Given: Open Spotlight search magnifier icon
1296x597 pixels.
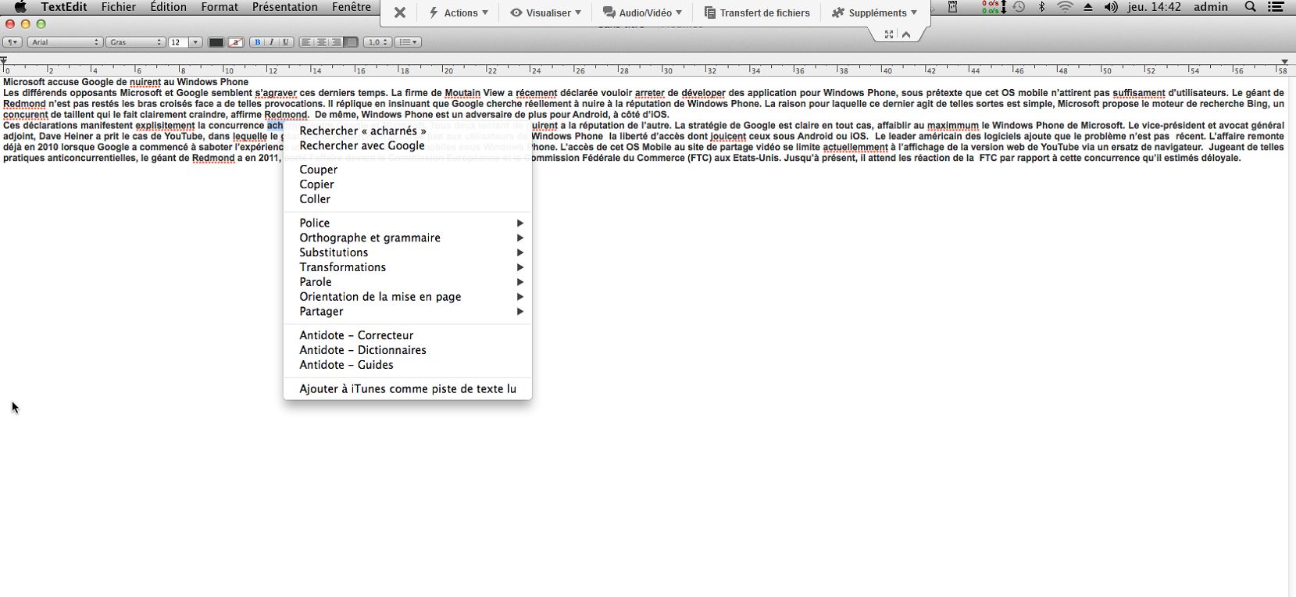Looking at the screenshot, I should pos(1250,7).
